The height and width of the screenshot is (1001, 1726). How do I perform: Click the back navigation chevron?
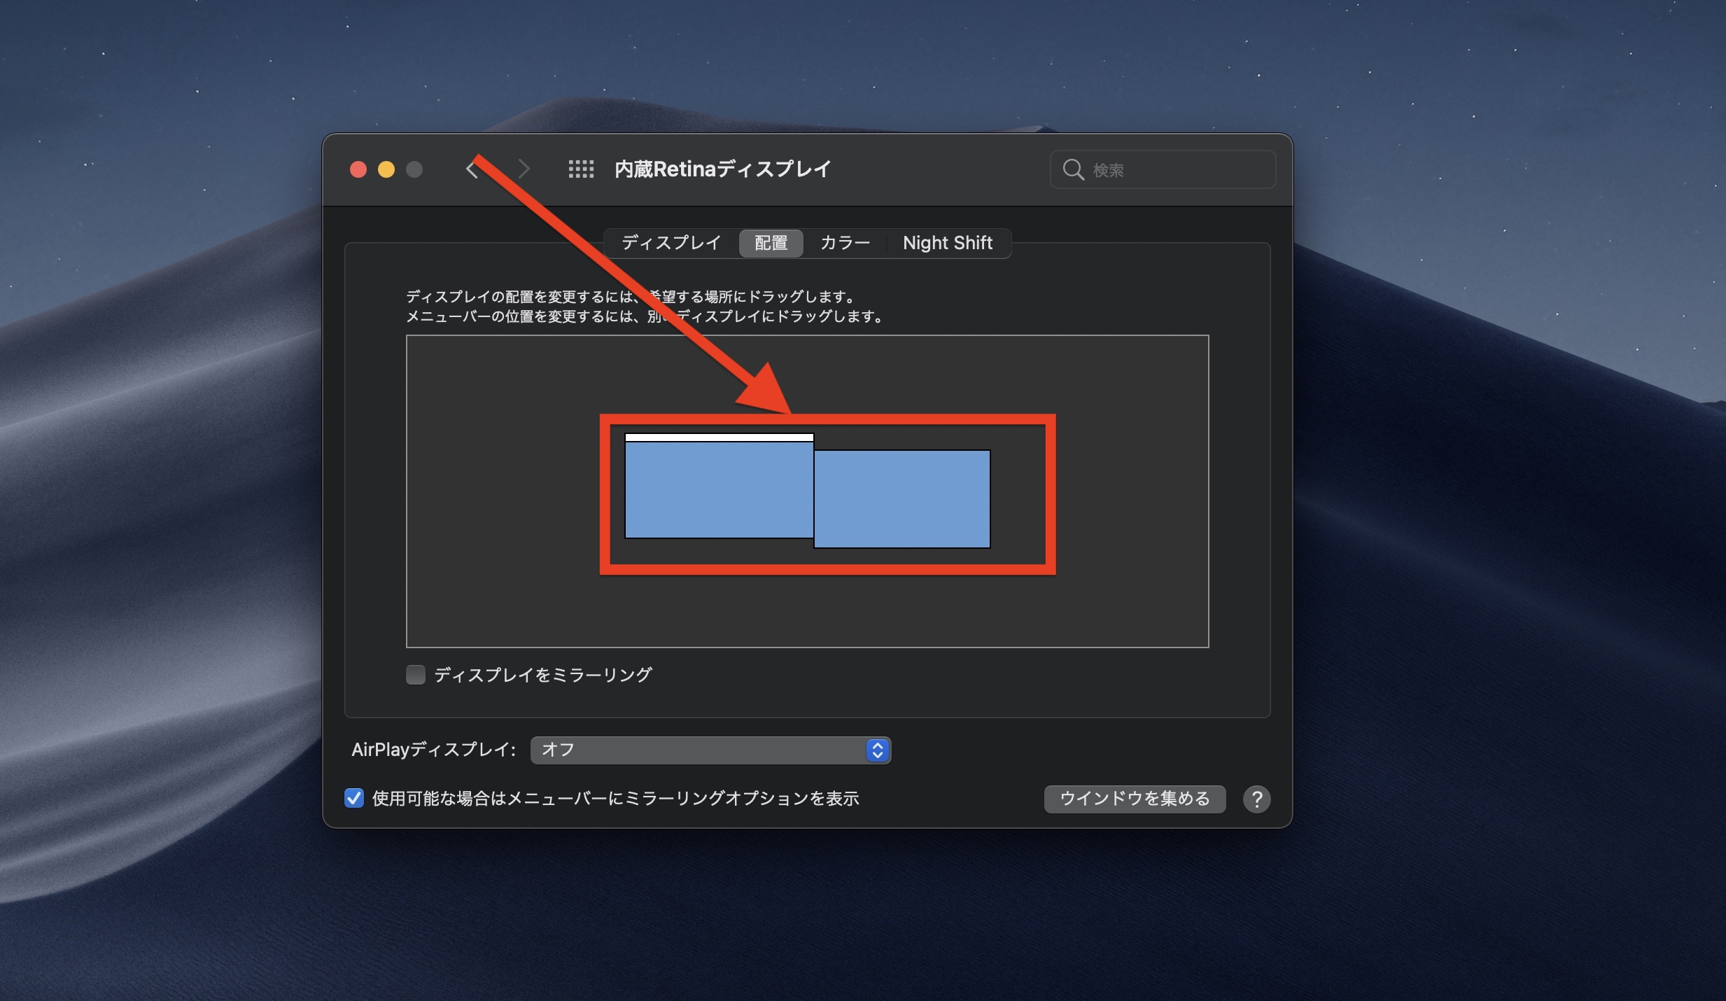coord(472,169)
